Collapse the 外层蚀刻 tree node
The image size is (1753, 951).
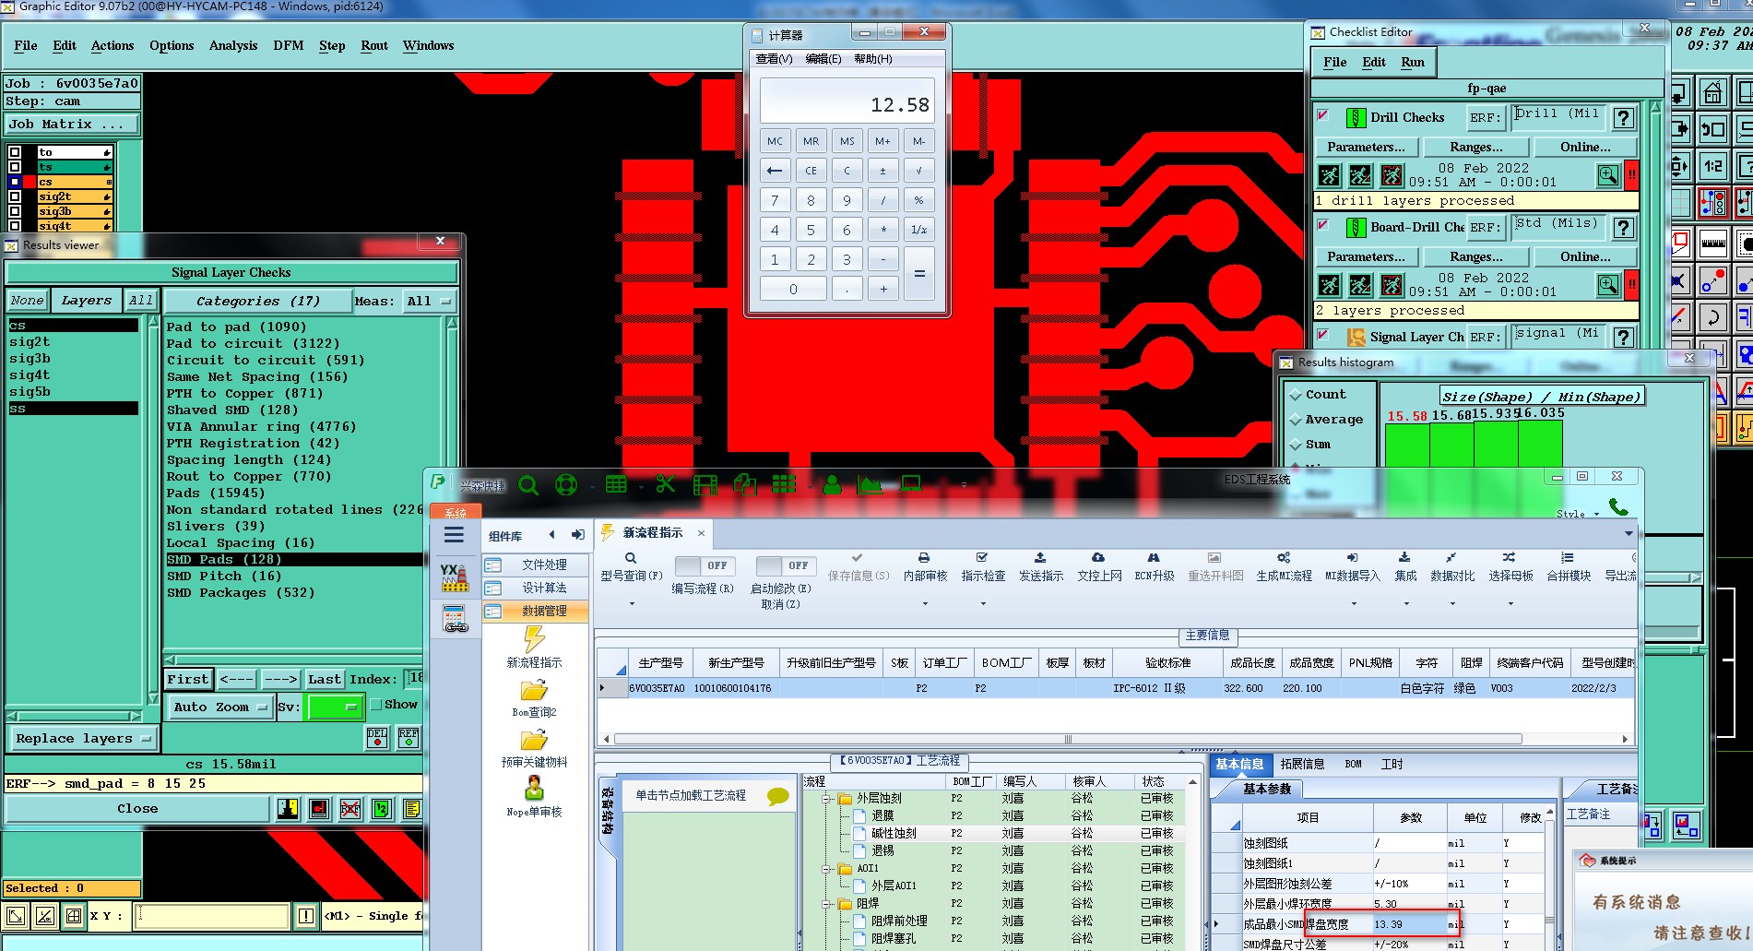tap(827, 799)
